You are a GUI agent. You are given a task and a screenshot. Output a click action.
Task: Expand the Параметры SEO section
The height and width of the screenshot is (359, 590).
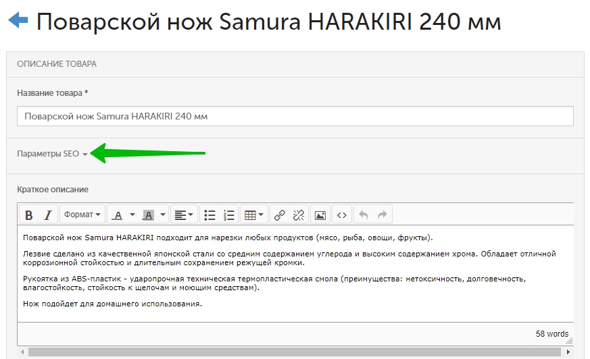52,154
